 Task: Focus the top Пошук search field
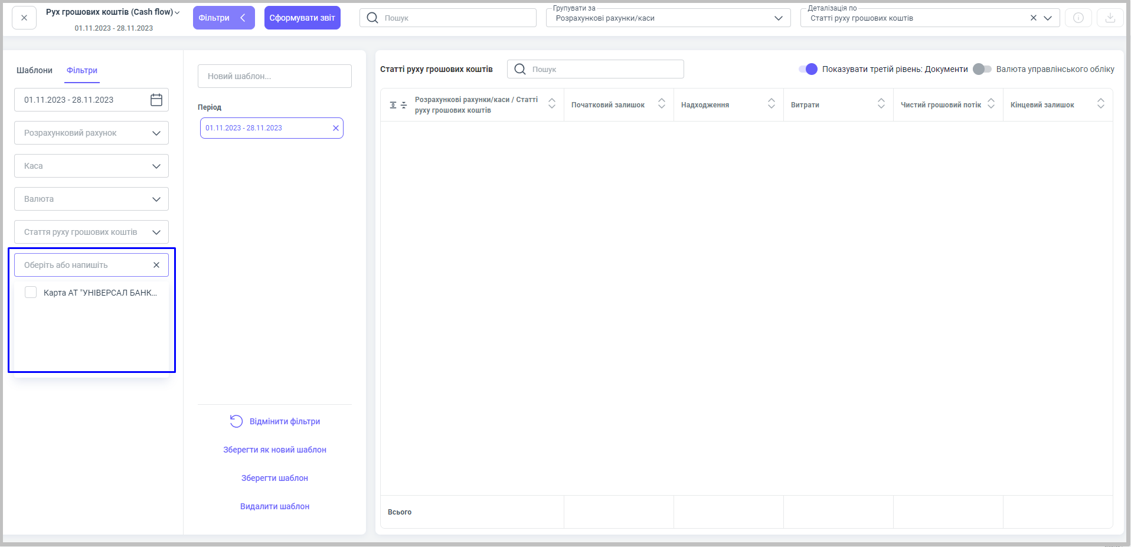448,18
